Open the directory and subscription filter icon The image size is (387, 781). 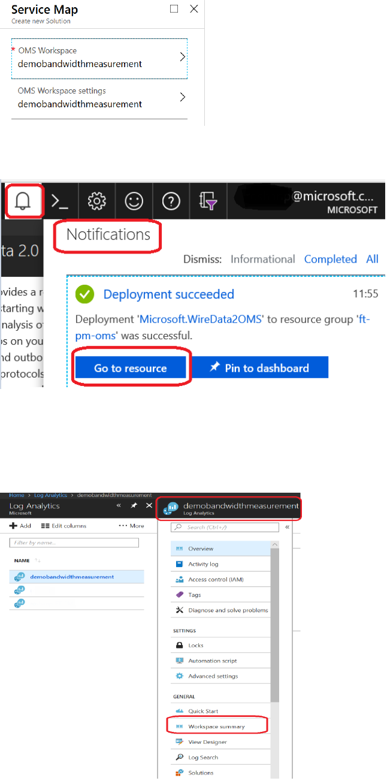208,202
